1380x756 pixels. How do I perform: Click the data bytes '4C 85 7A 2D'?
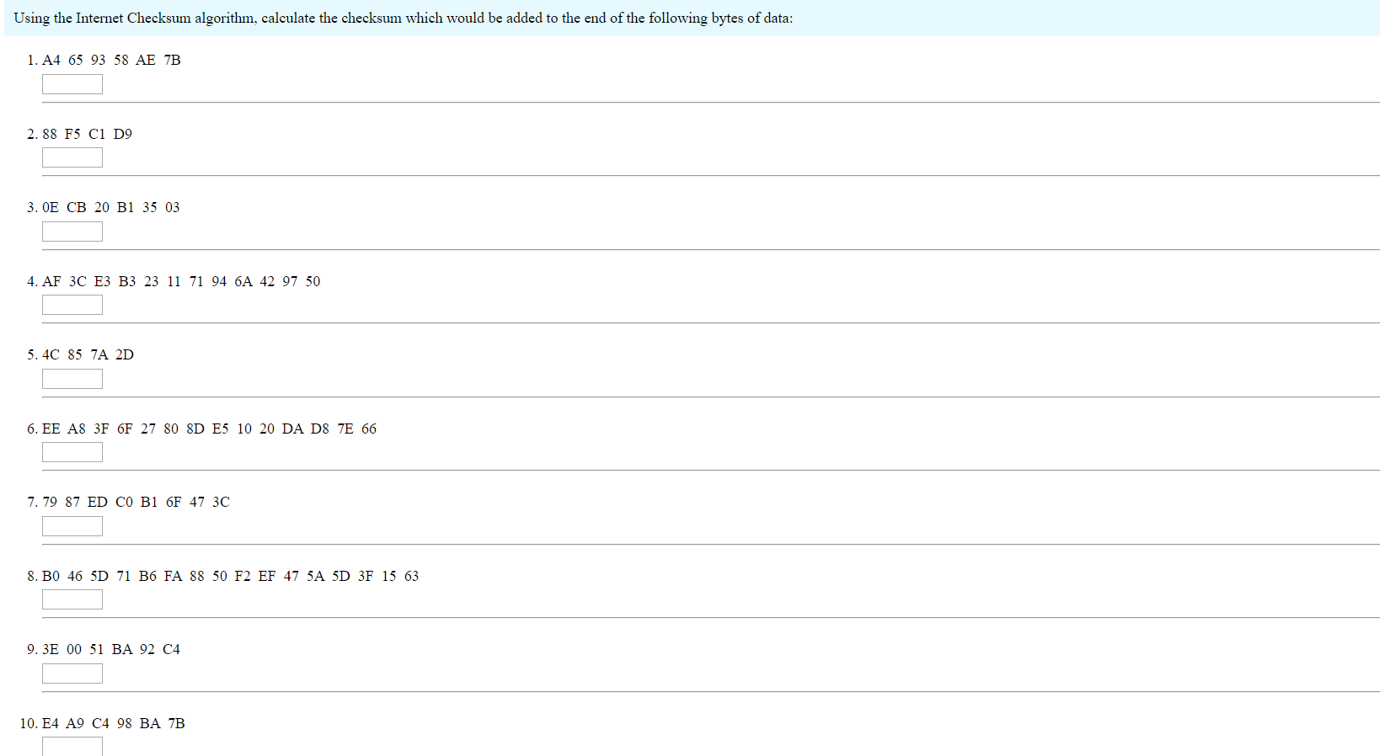tap(88, 354)
